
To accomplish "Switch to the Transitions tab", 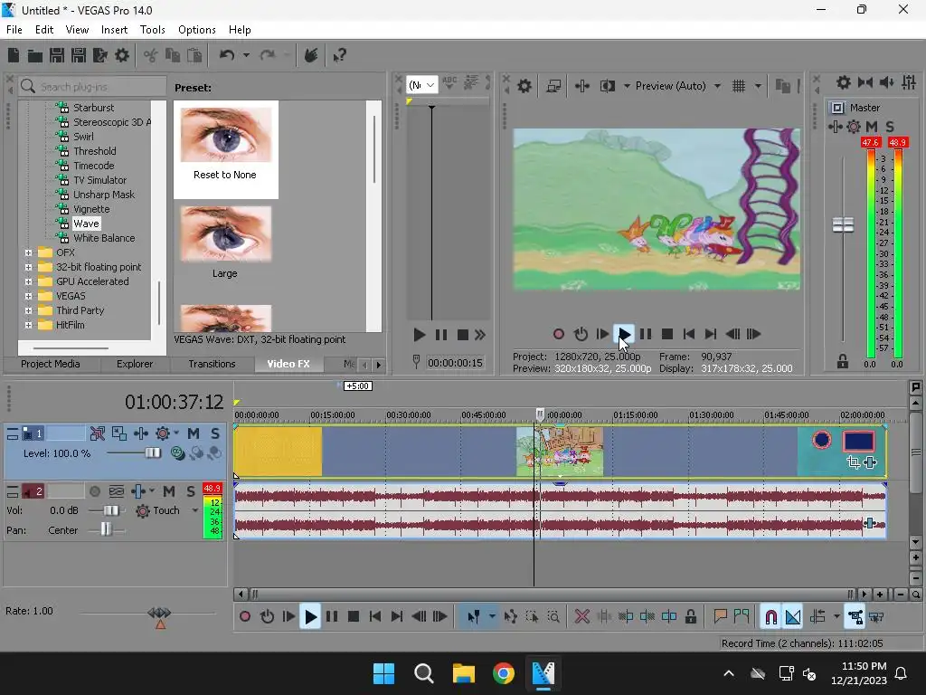I will tap(212, 364).
